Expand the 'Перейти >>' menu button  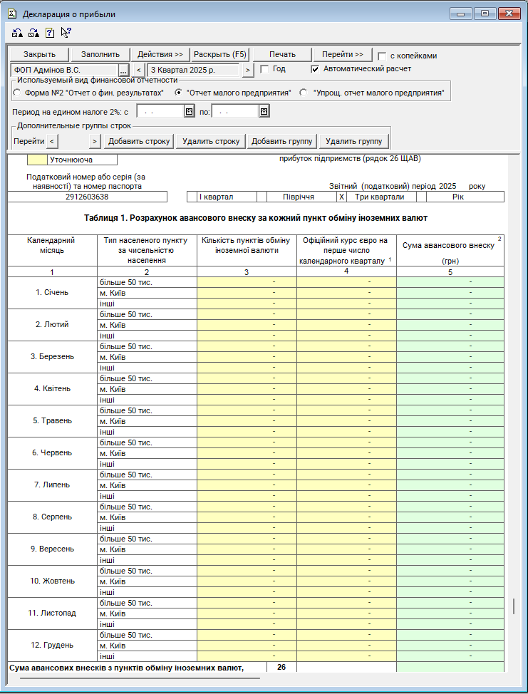342,55
